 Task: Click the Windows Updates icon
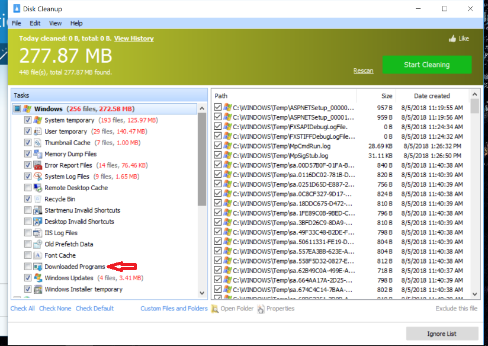(38, 278)
